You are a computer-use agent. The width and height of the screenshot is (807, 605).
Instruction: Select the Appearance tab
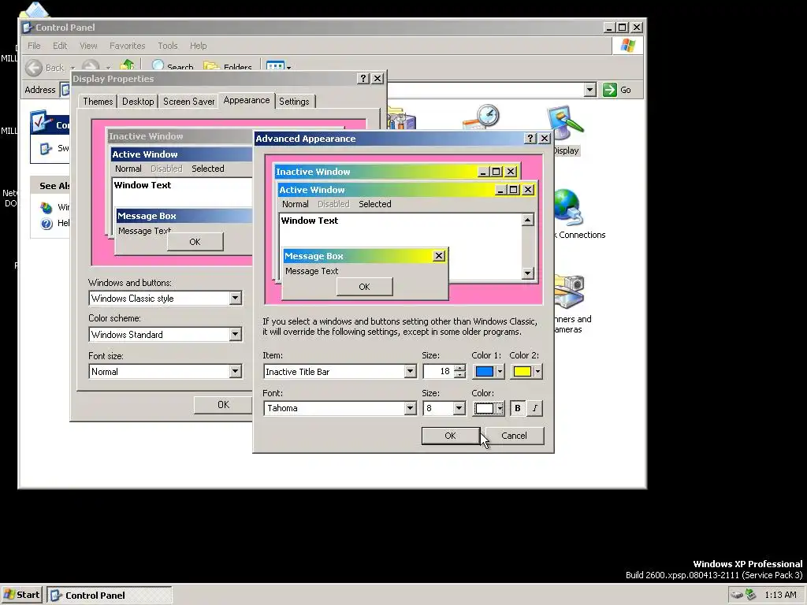point(247,100)
